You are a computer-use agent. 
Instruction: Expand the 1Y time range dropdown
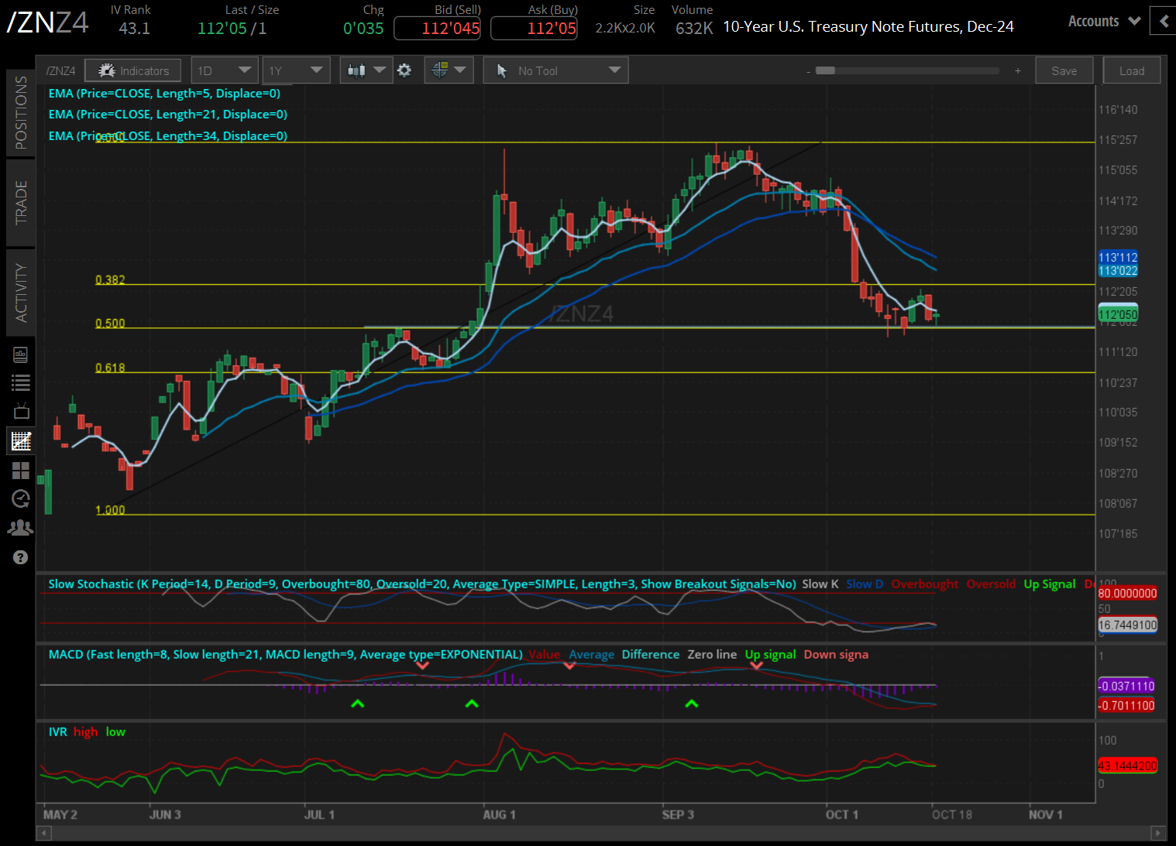coord(296,70)
